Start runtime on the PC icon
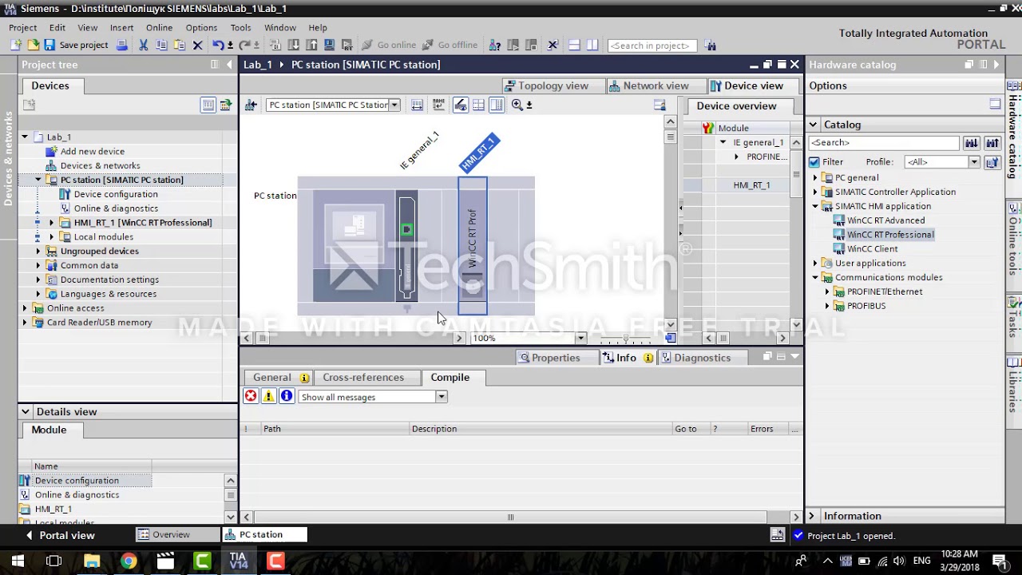The image size is (1022, 575). [x=347, y=46]
